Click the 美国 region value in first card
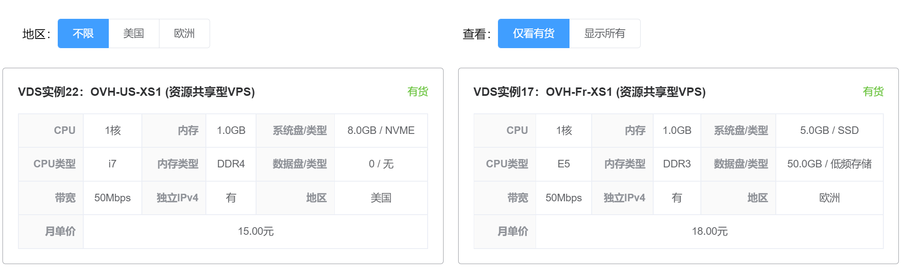The image size is (903, 272). pos(381,198)
